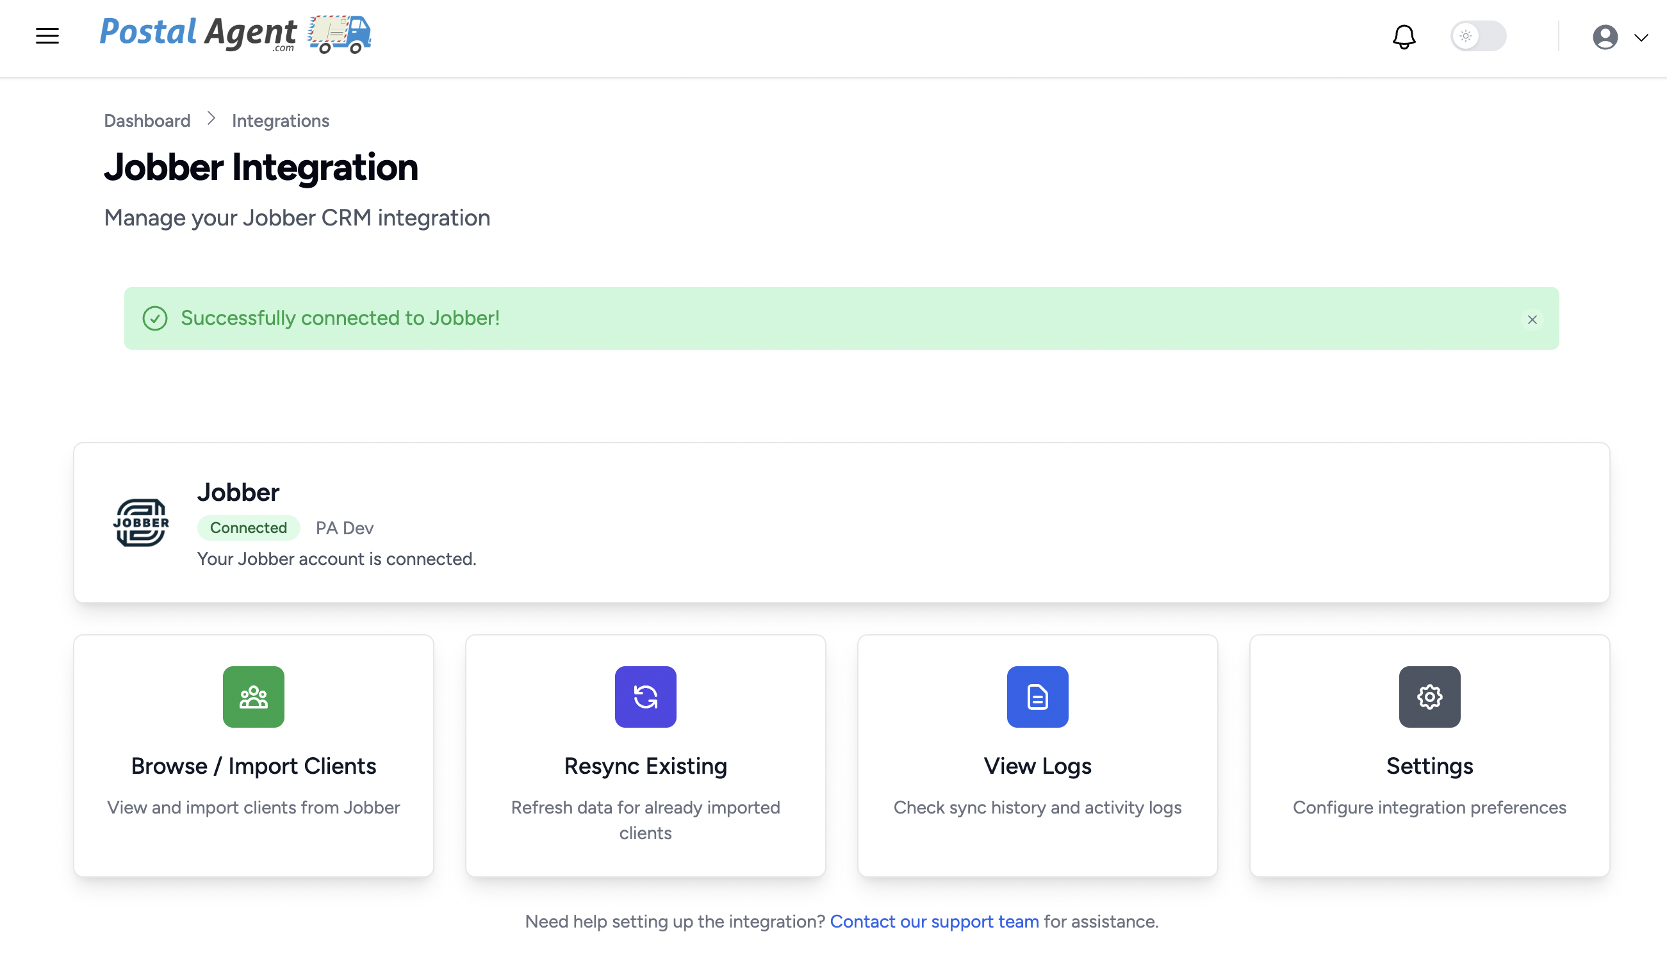This screenshot has width=1667, height=966.
Task: Expand the account dropdown chevron
Action: point(1641,38)
